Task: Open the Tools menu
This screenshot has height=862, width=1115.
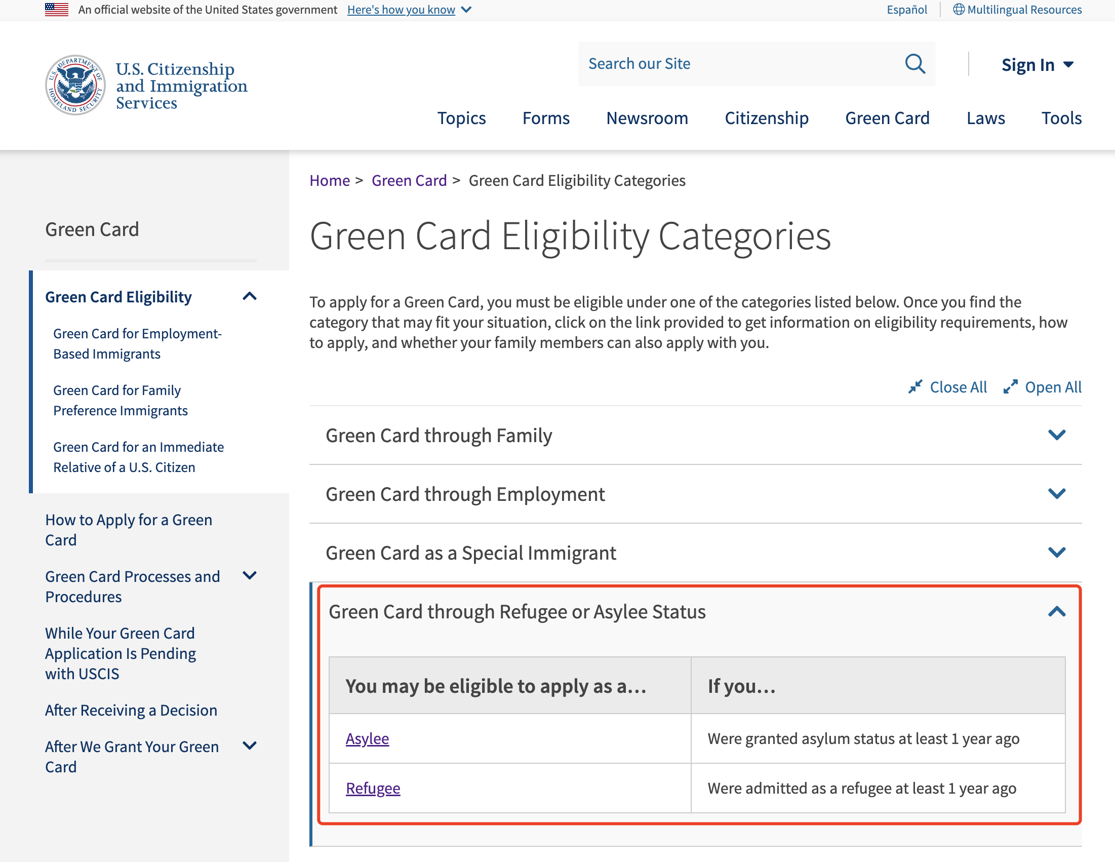Action: 1061,118
